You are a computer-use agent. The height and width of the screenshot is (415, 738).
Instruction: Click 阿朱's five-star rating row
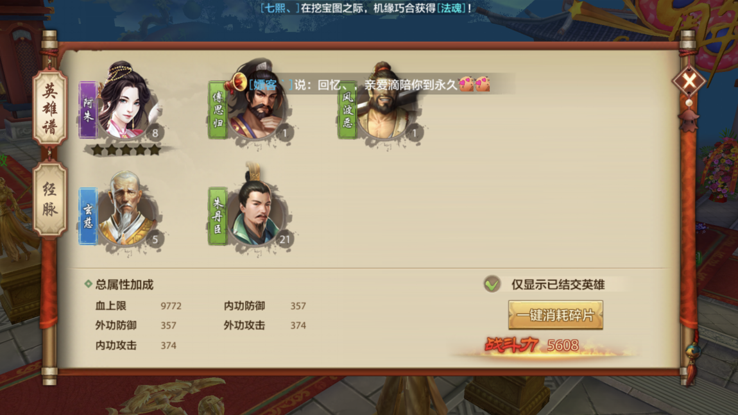click(x=126, y=150)
